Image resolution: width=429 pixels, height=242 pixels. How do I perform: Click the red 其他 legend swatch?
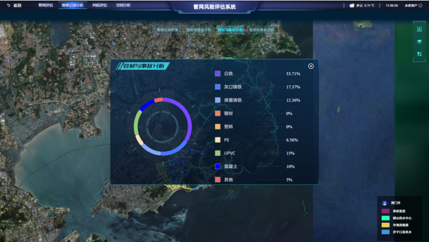pyautogui.click(x=218, y=180)
